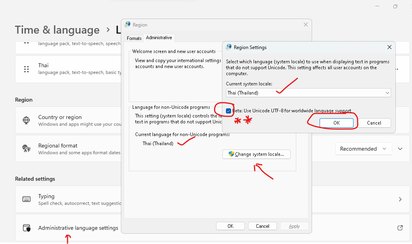Click the breadcrumb chevron after Time & language

tap(108, 30)
